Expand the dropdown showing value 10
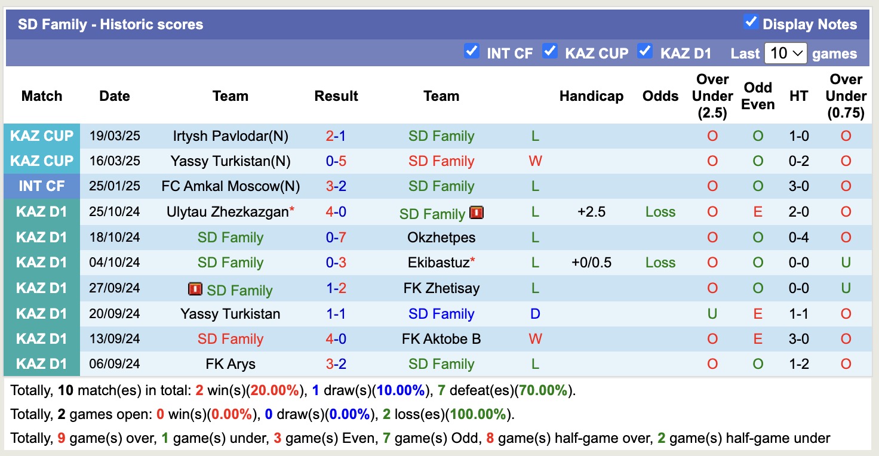The image size is (879, 456). point(785,53)
